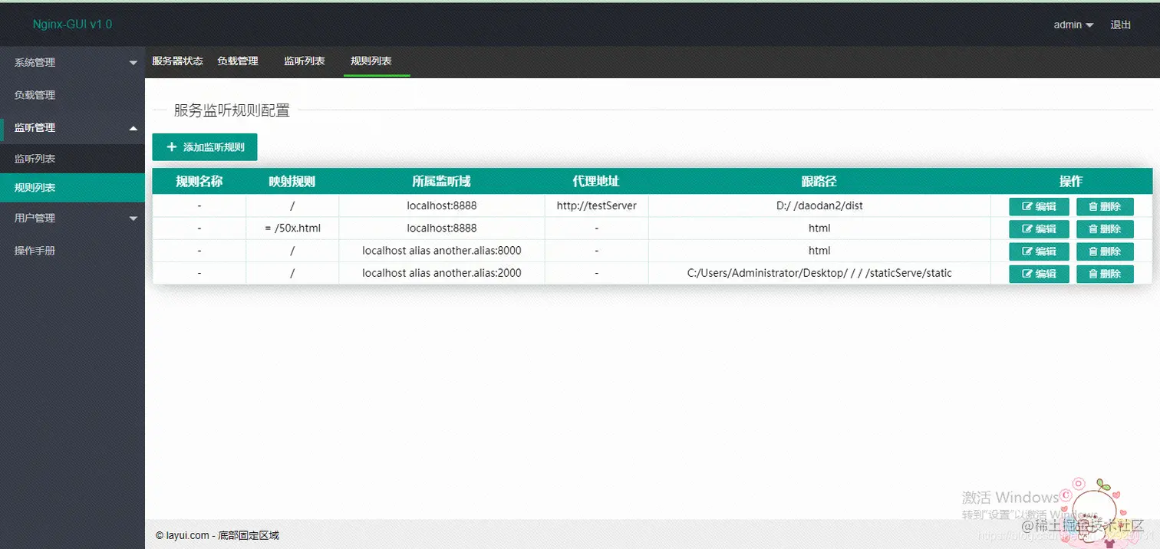The height and width of the screenshot is (549, 1160).
Task: Click the layui.com footer text
Action: coord(217,536)
